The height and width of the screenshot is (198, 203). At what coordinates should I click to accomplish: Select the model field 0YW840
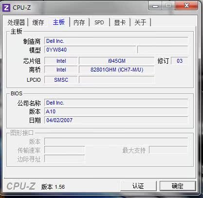point(90,50)
